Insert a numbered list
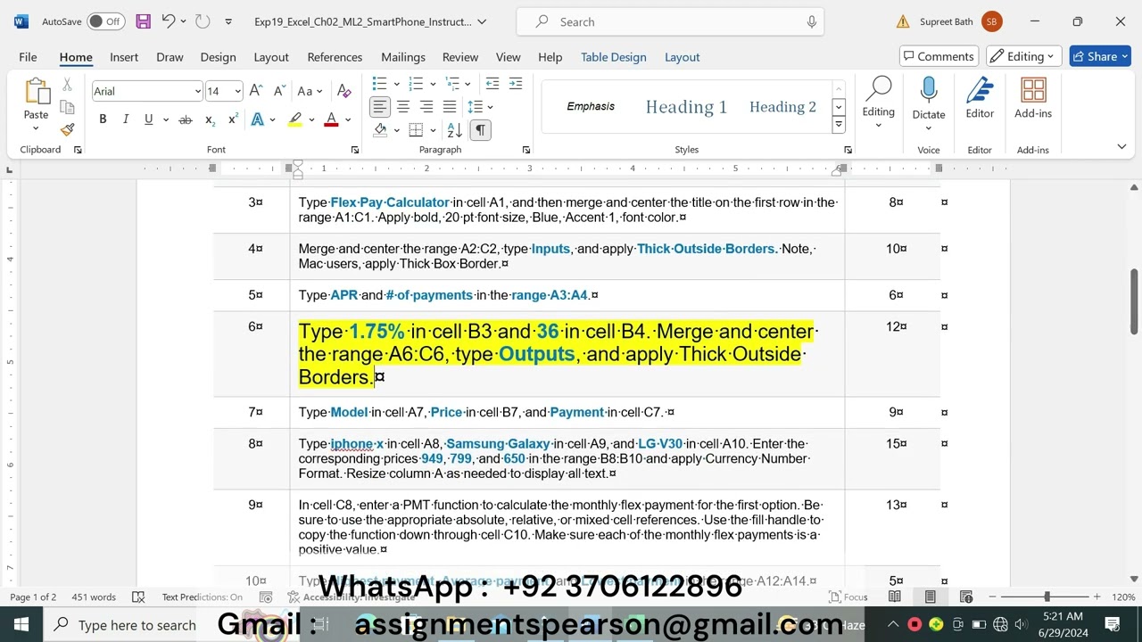Viewport: 1142px width, 642px height. pos(416,84)
